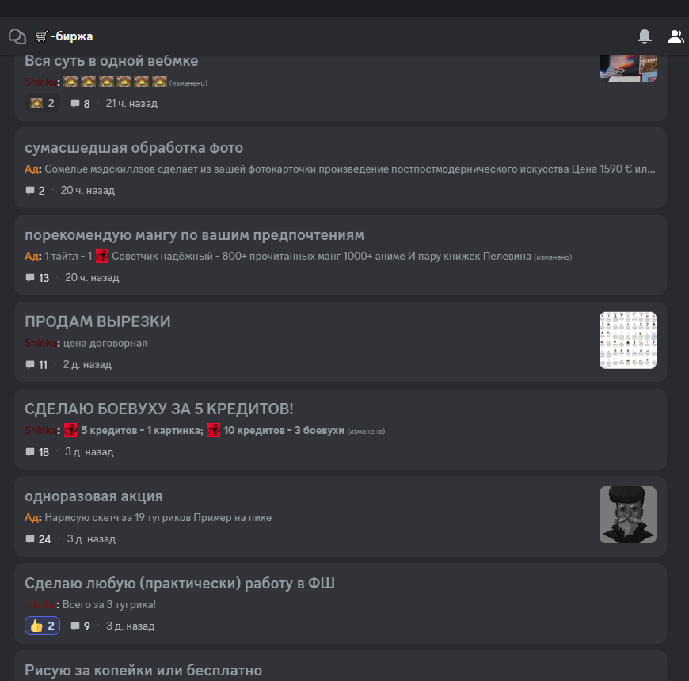The height and width of the screenshot is (681, 689).
Task: Click the 9 comments icon on ФШ post
Action: click(x=75, y=626)
